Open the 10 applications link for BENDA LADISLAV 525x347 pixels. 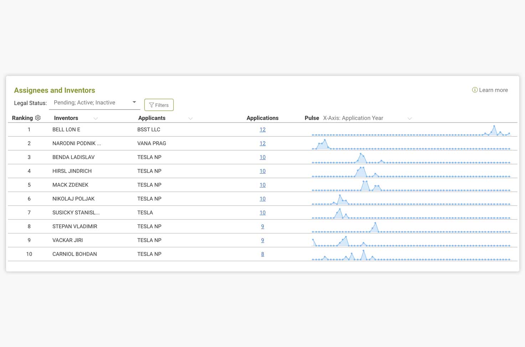point(263,157)
